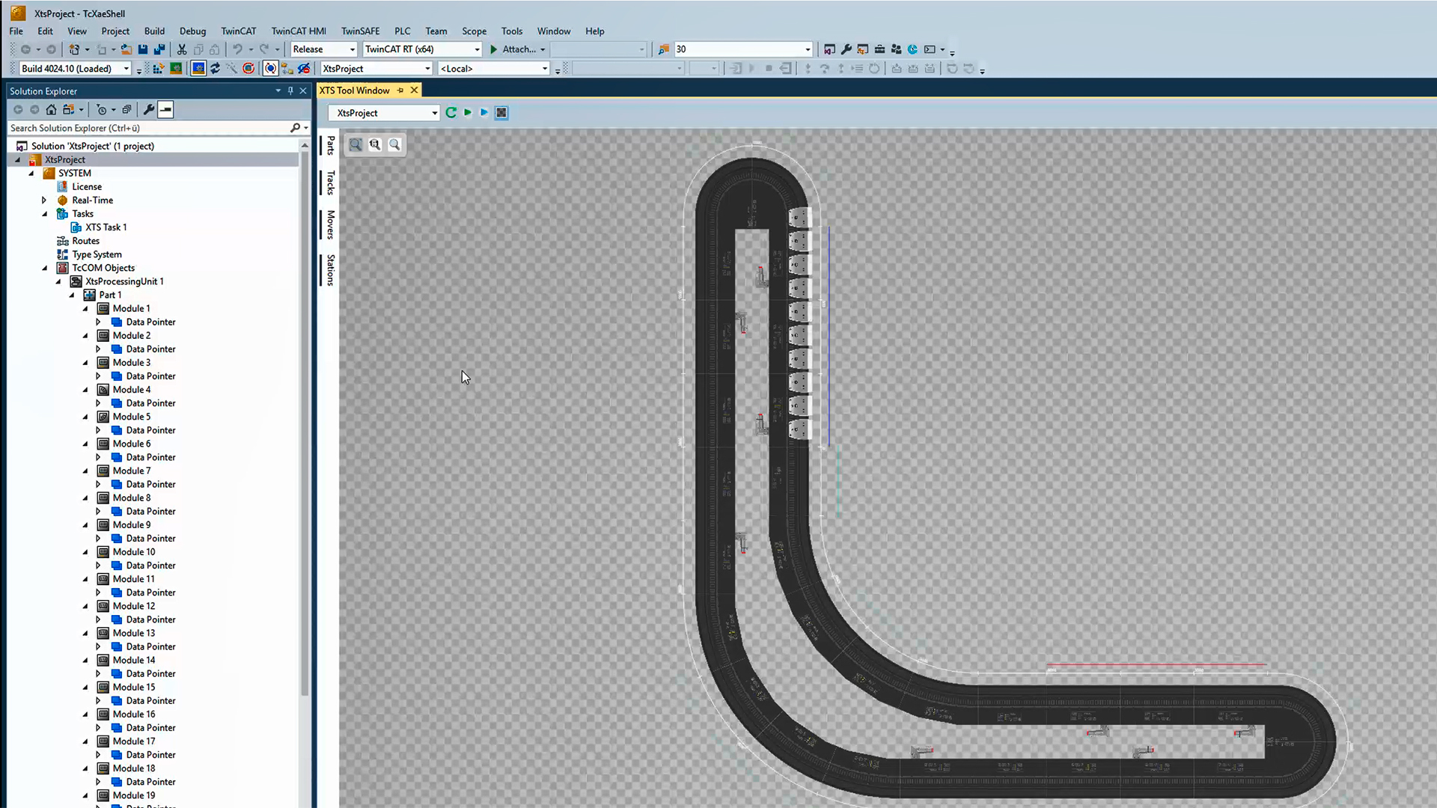The image size is (1437, 808).
Task: Click the Home icon in Solution Explorer toolbar
Action: (x=51, y=109)
